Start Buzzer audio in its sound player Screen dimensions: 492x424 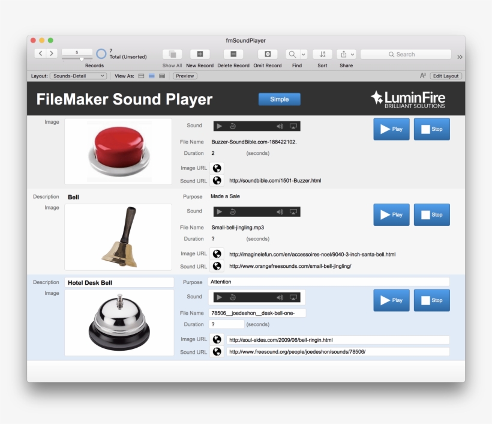pyautogui.click(x=220, y=126)
